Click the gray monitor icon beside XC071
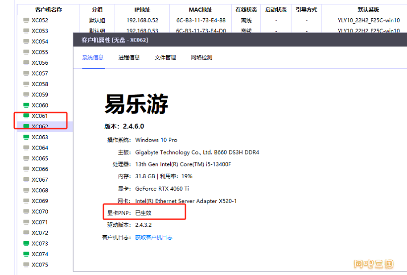 click(26, 222)
